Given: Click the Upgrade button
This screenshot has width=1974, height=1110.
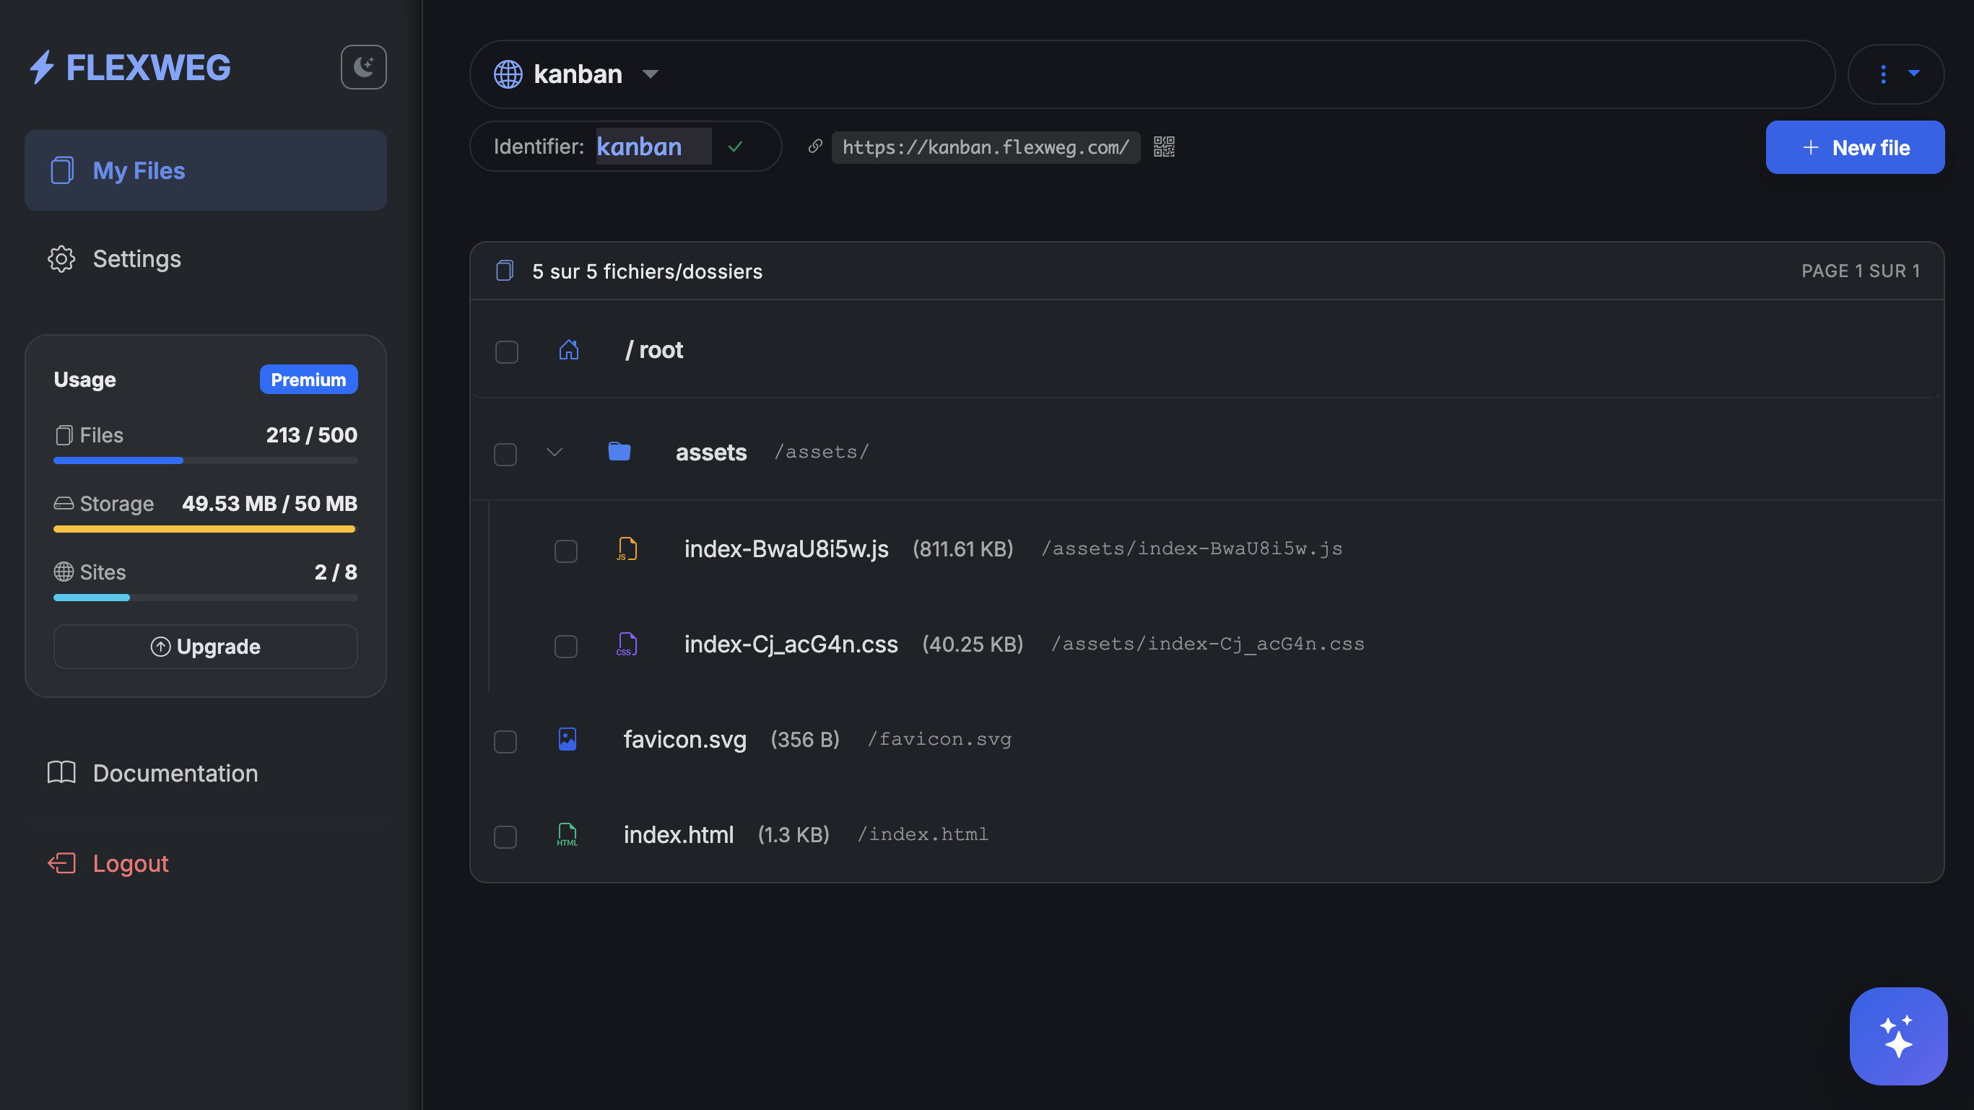Looking at the screenshot, I should click(205, 647).
